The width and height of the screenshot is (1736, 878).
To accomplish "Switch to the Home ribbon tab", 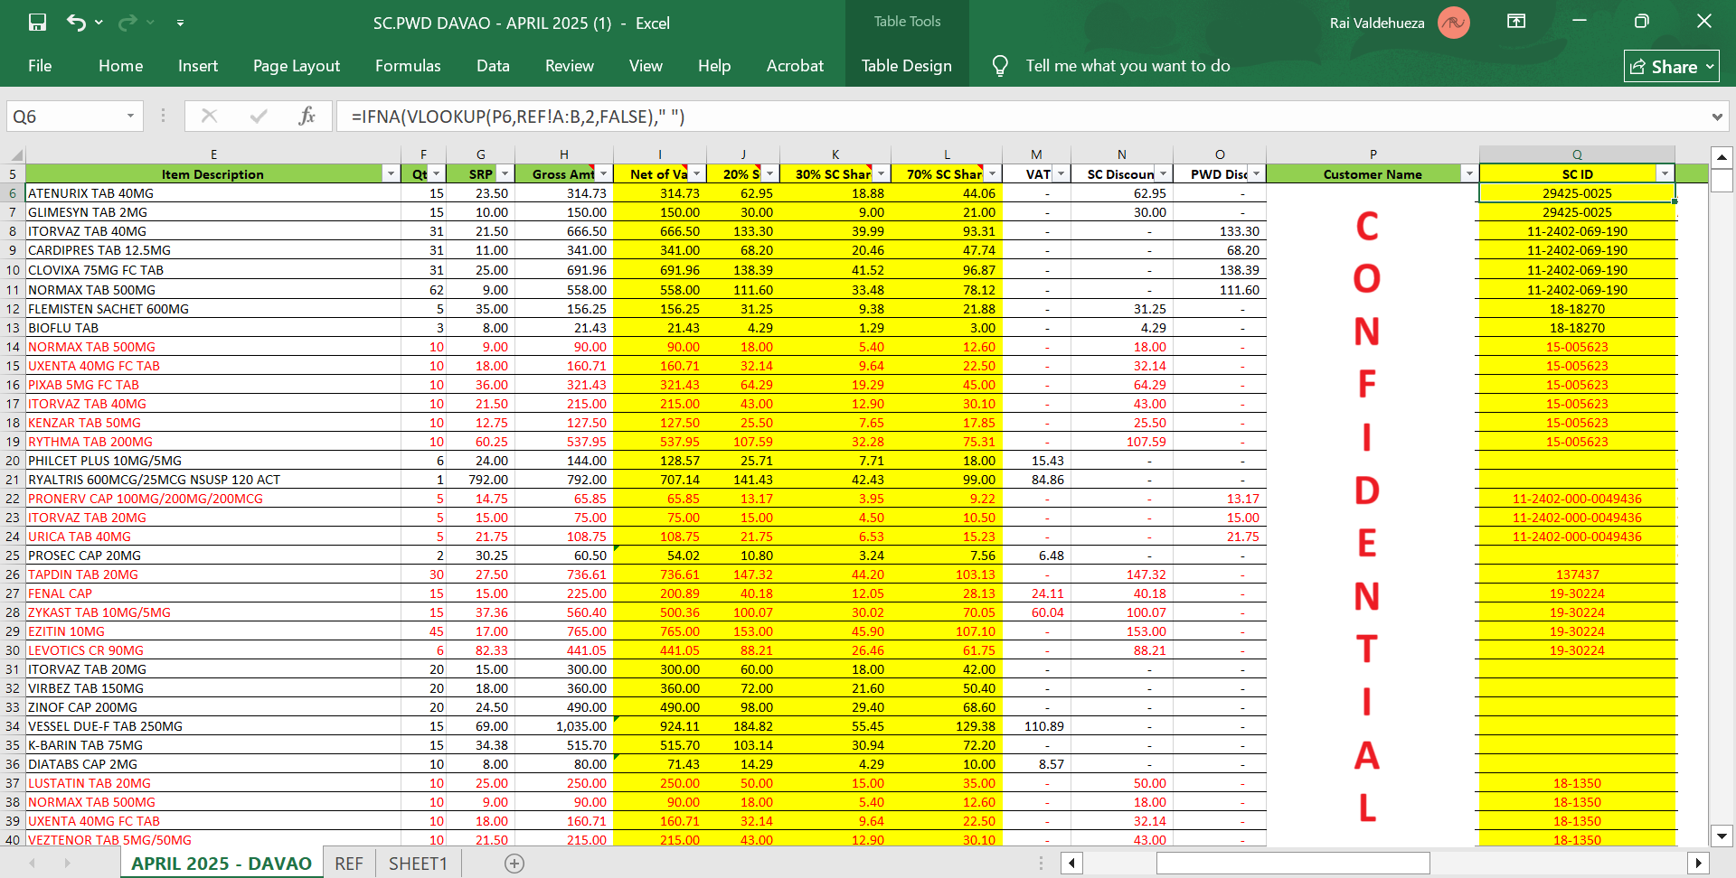I will tap(120, 66).
